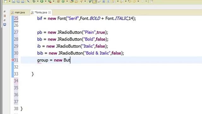Click the orange hierarchy icon in left trim
Screen dimensions: 202x114
pyautogui.click(x=5, y=16)
